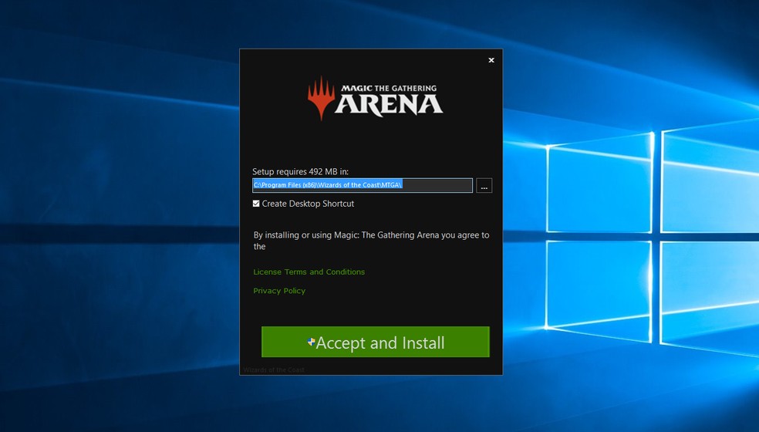The image size is (759, 432).
Task: Click the Accept and Install button
Action: pyautogui.click(x=375, y=342)
